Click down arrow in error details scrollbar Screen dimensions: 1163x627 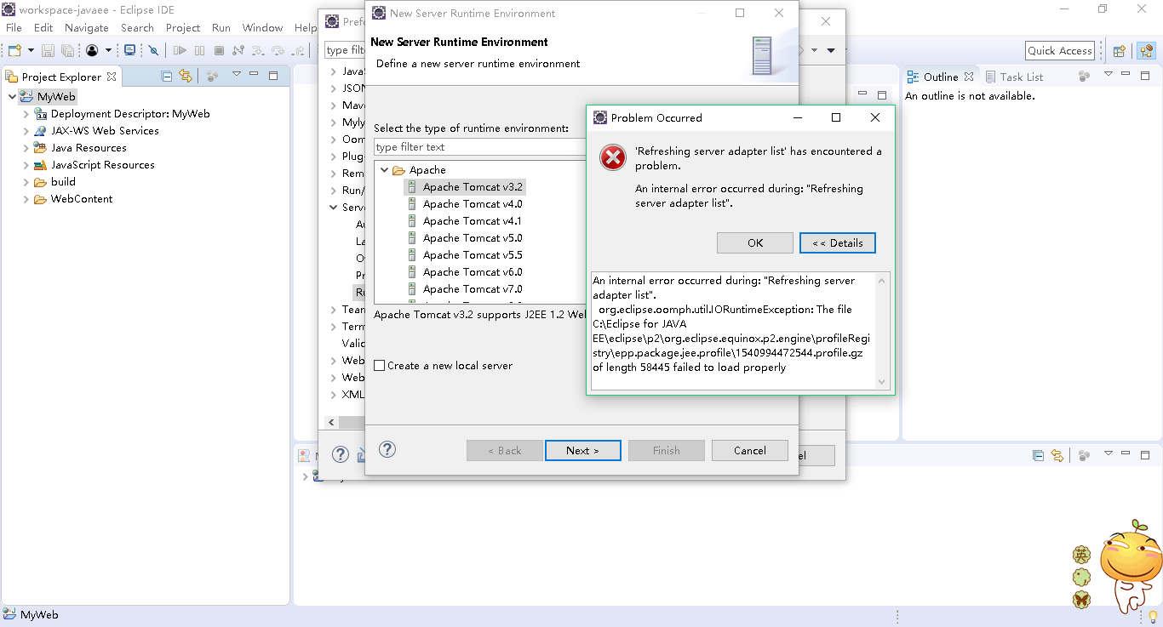click(x=882, y=382)
